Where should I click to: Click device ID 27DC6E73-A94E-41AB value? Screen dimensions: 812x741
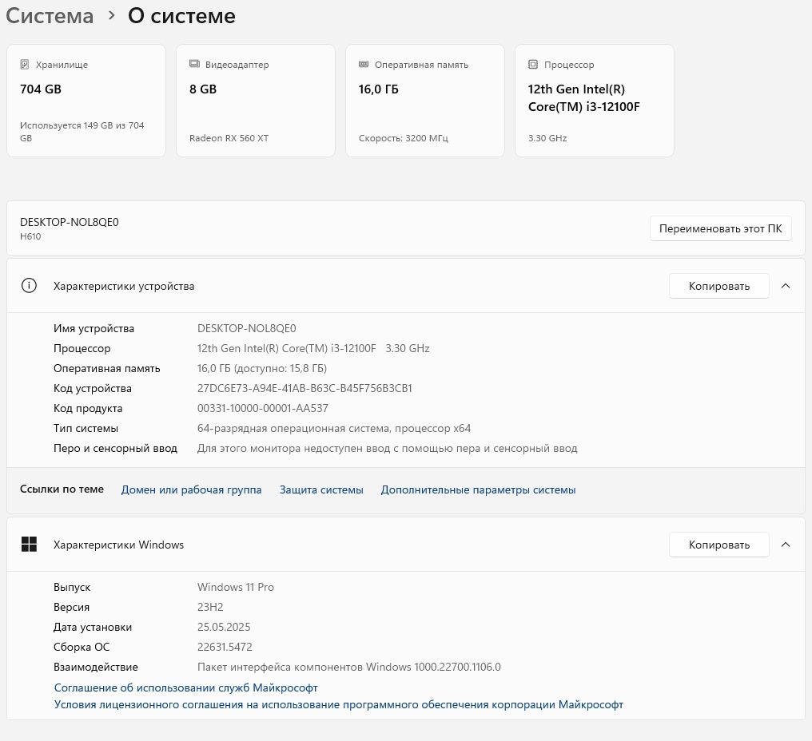304,388
